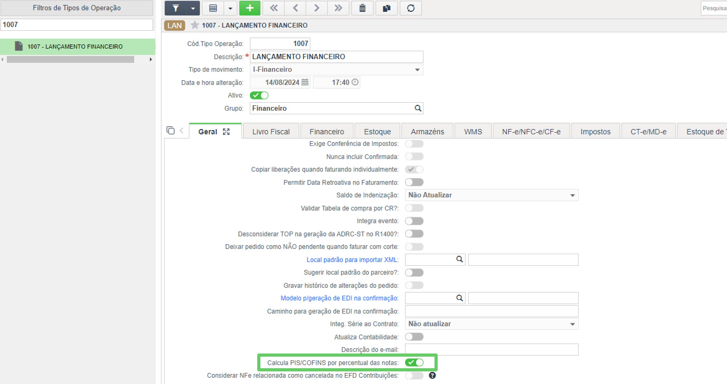Image resolution: width=727 pixels, height=384 pixels.
Task: Go to first record
Action: click(274, 8)
